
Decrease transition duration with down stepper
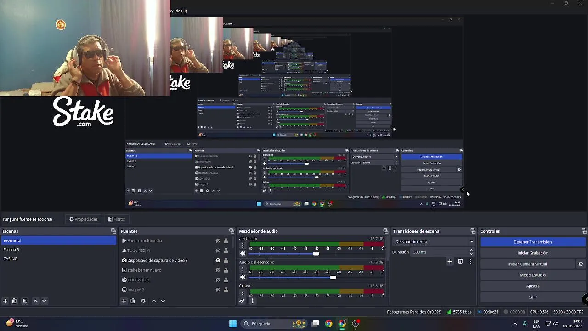[471, 254]
